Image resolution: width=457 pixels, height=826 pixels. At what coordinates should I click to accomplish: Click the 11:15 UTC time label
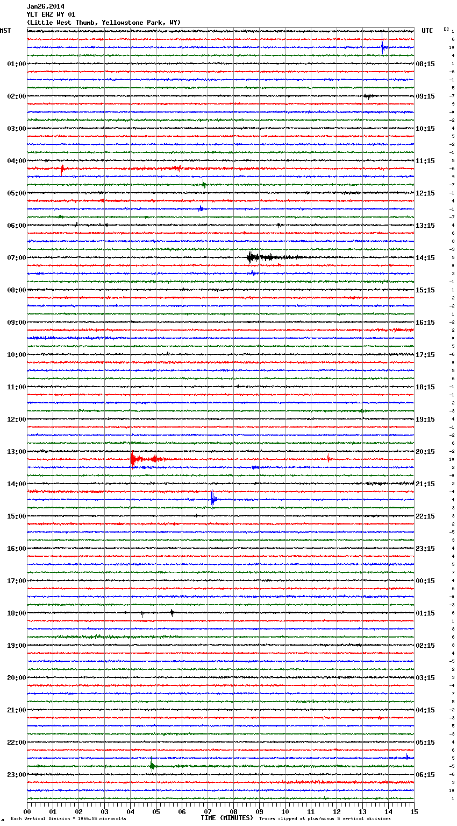425,161
